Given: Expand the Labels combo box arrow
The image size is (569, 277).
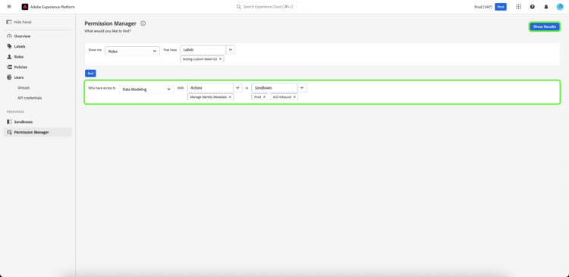Looking at the screenshot, I should tap(231, 49).
